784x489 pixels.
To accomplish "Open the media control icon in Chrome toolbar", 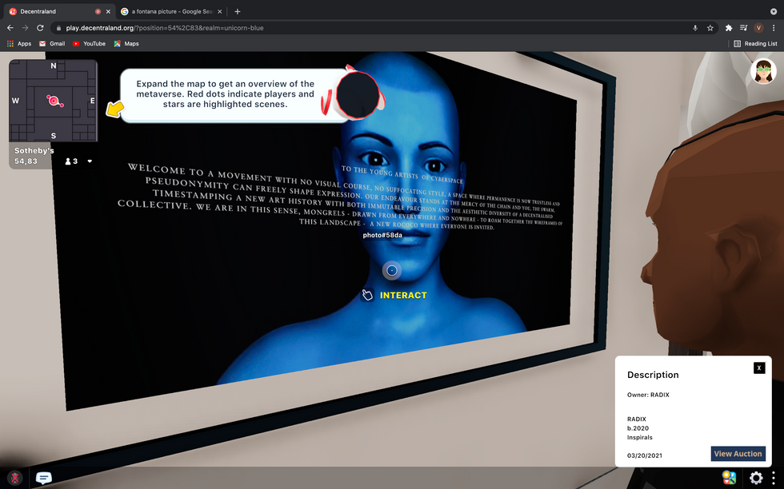I will click(x=743, y=28).
